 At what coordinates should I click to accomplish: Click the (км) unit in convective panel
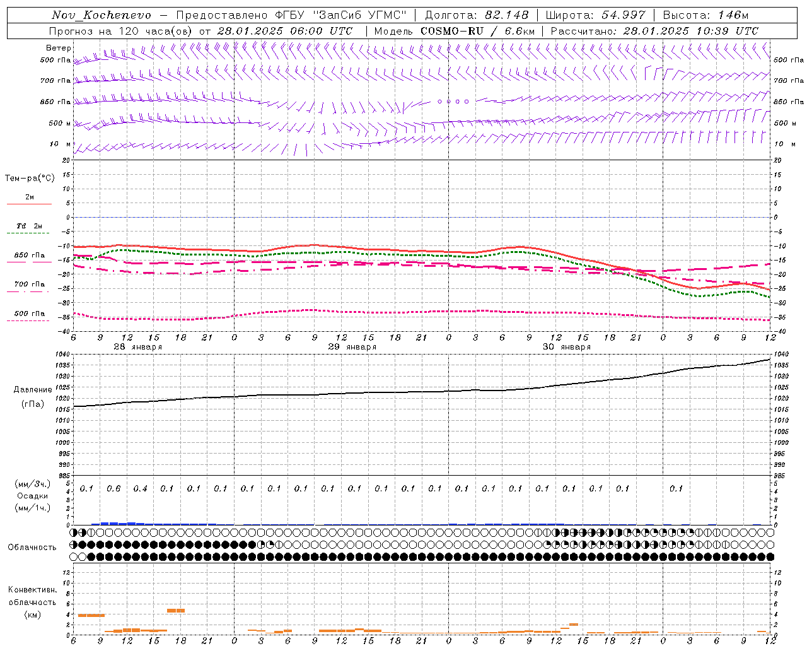click(32, 614)
